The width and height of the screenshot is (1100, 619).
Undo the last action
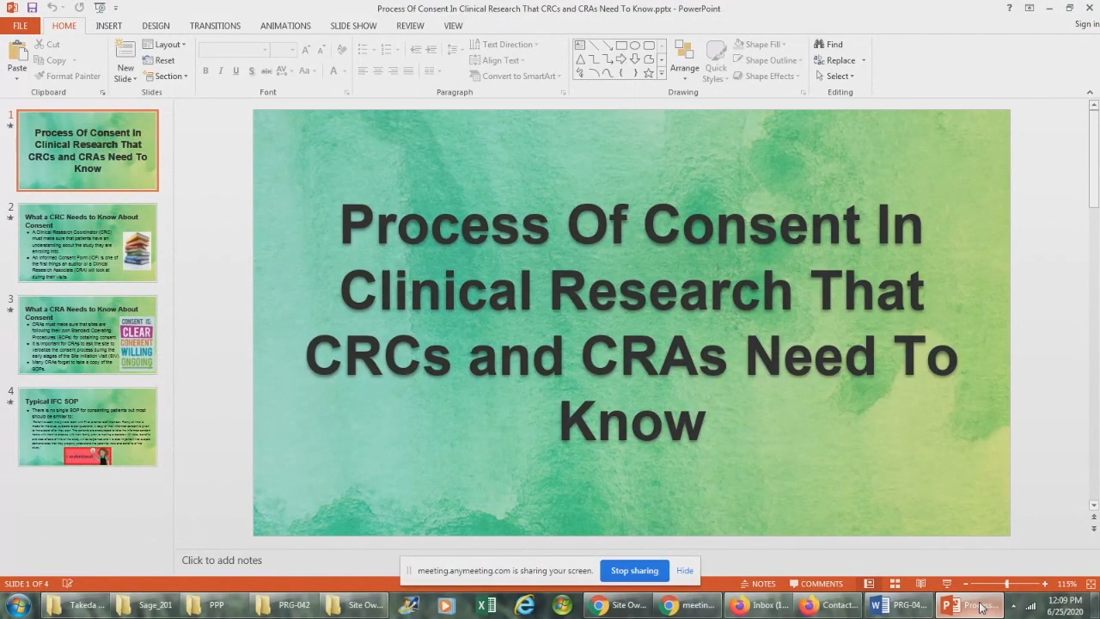[x=52, y=8]
